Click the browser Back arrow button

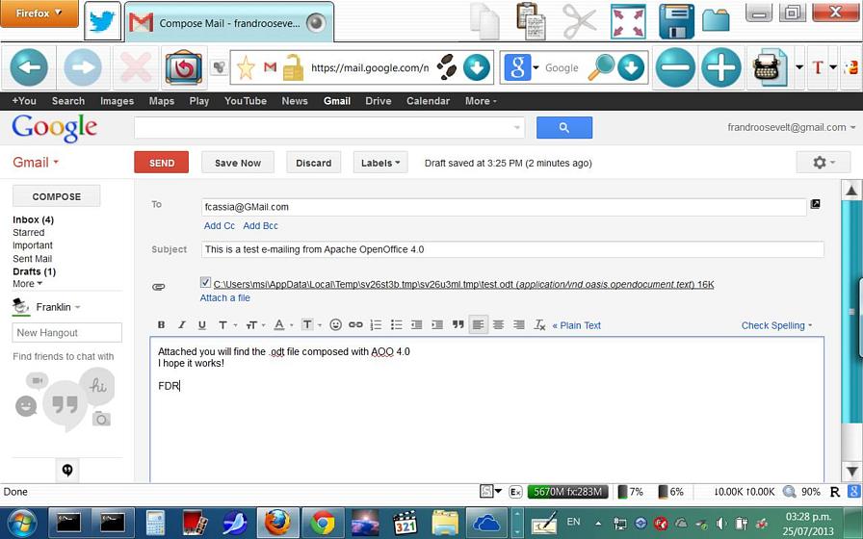pos(29,67)
